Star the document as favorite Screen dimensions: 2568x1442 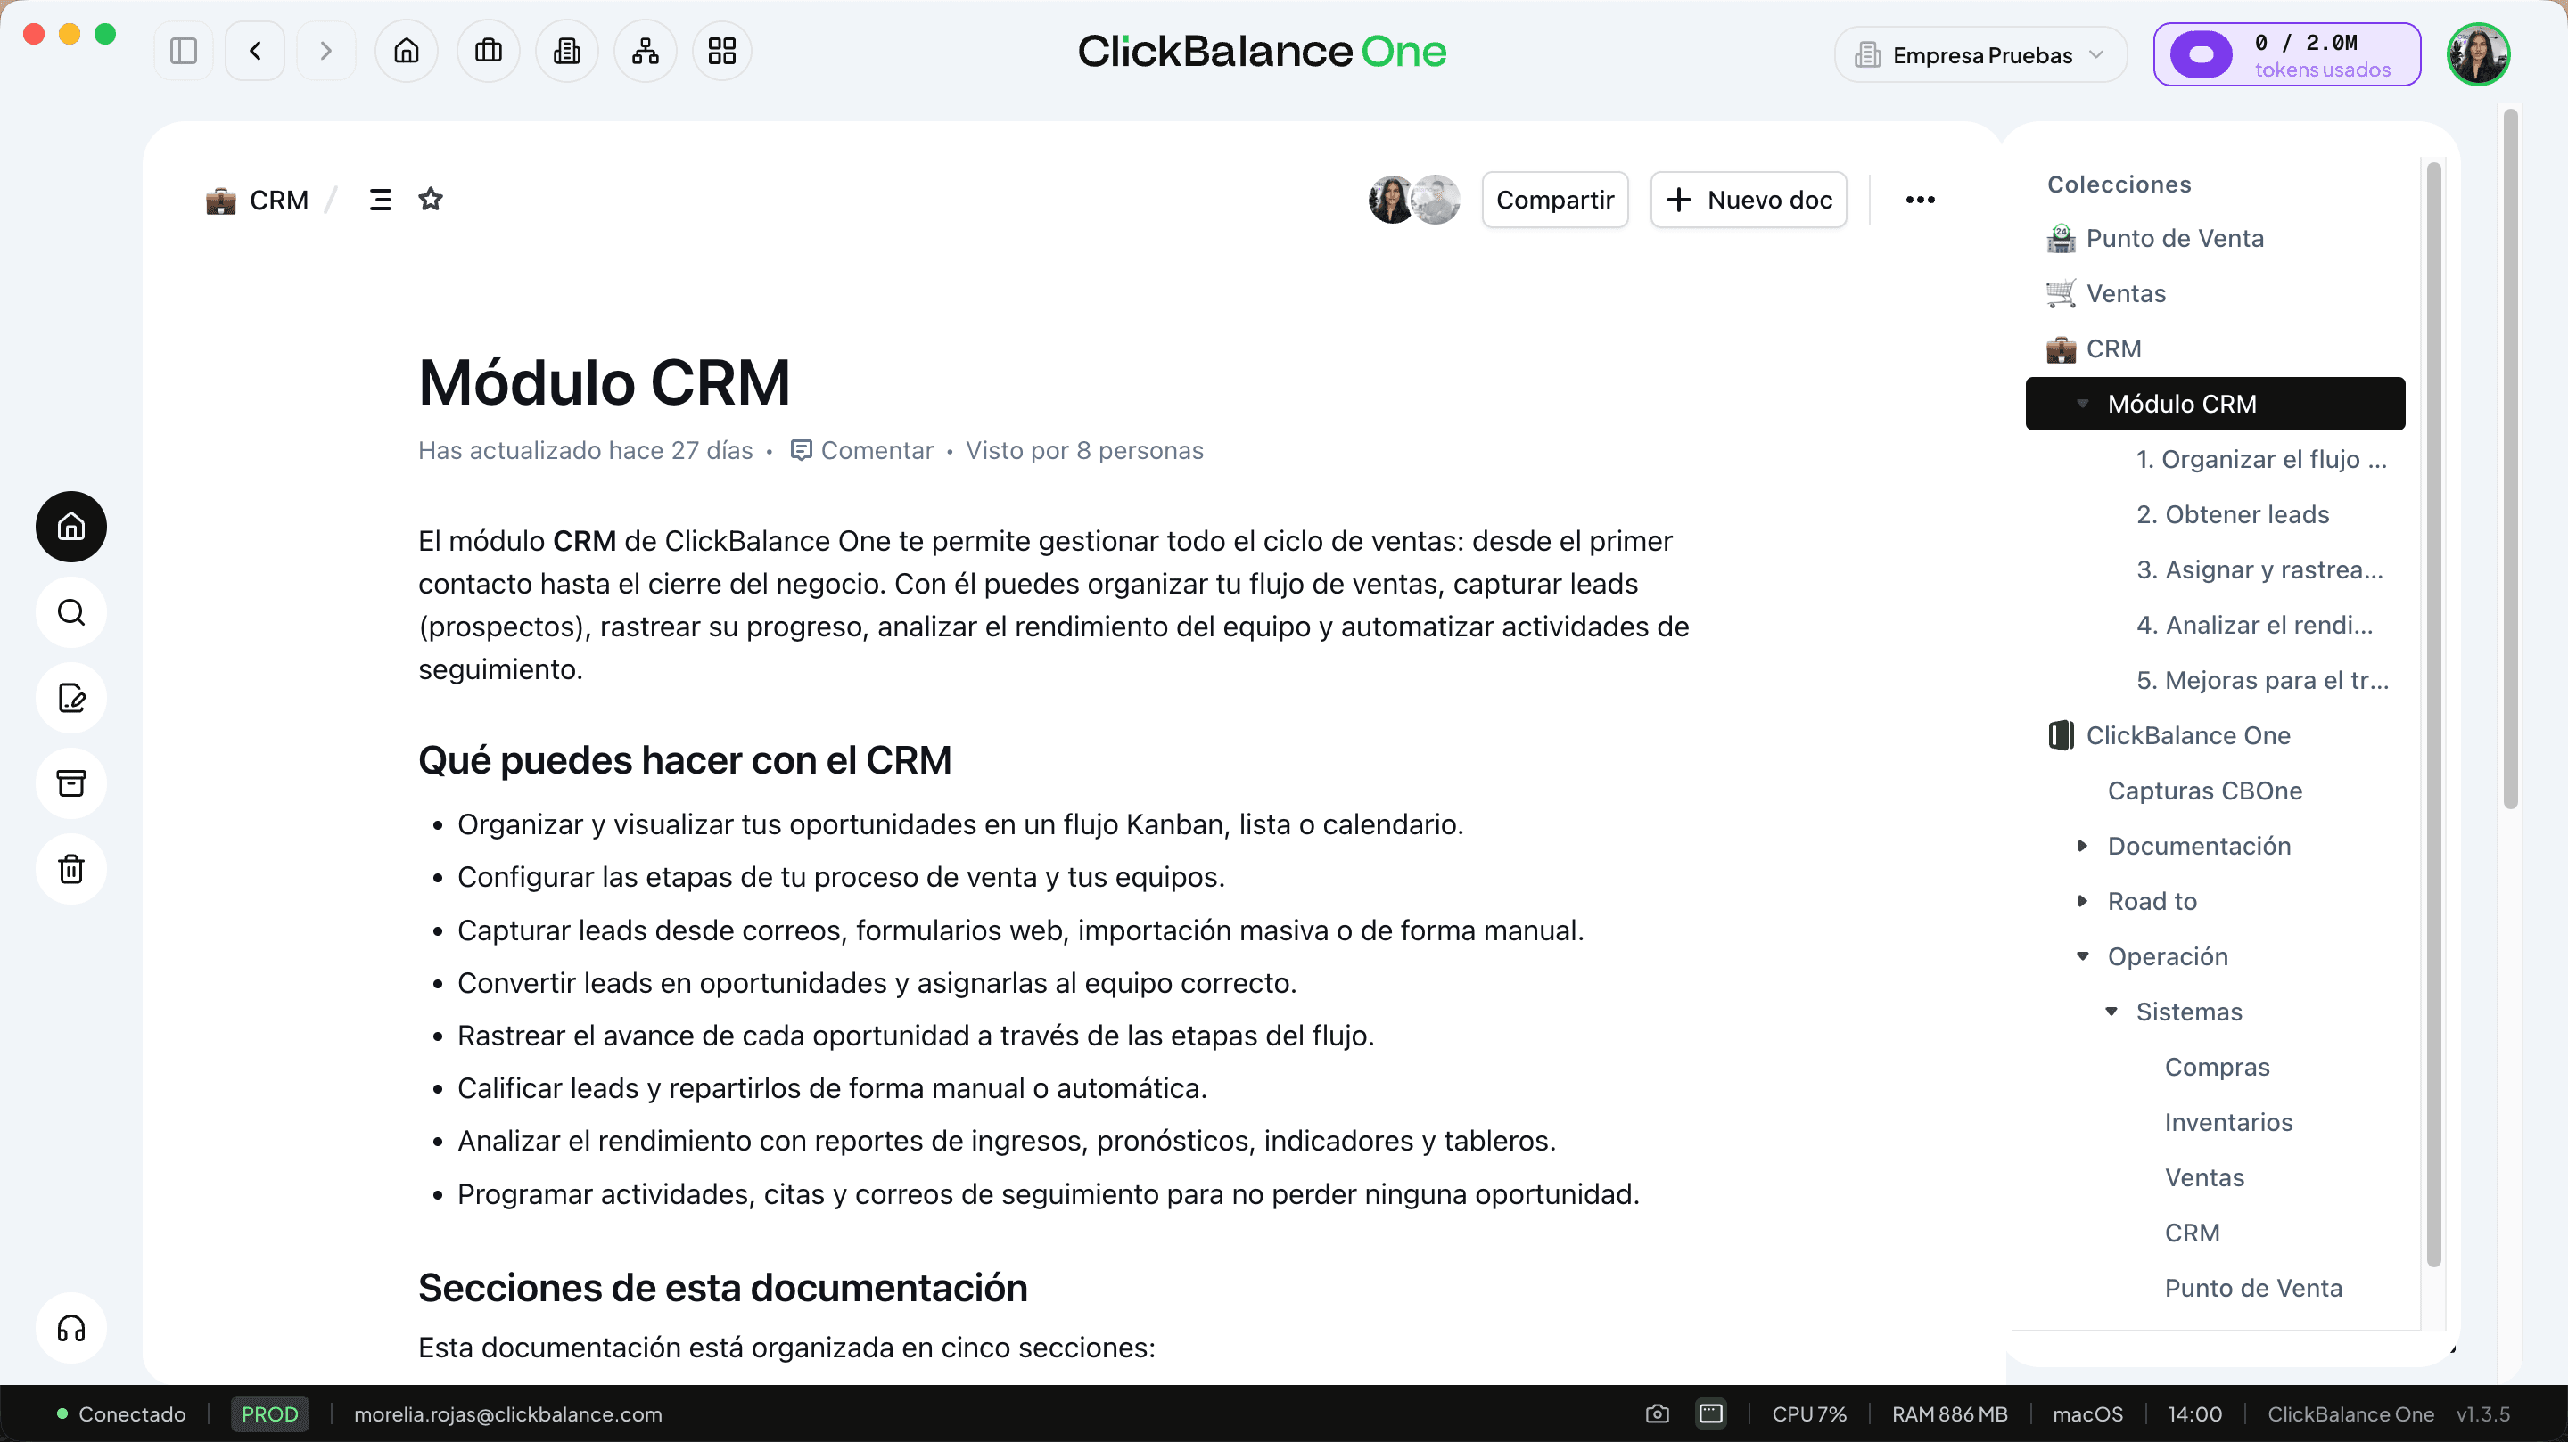pos(431,200)
